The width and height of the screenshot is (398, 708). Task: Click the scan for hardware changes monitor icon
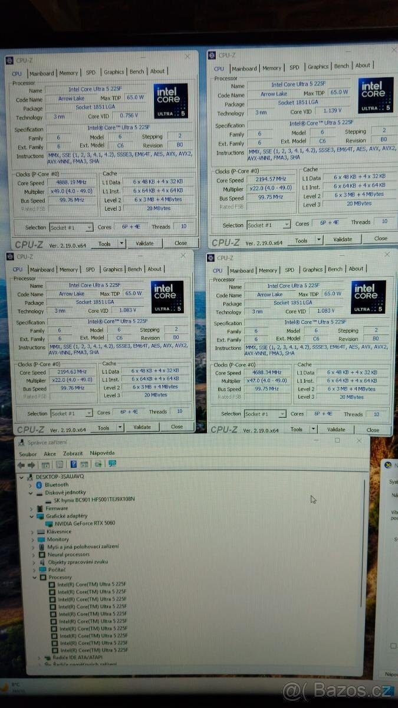pyautogui.click(x=112, y=464)
